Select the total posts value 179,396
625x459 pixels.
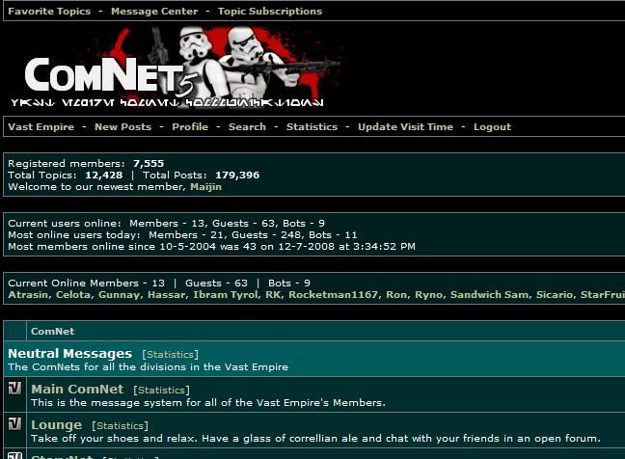237,175
